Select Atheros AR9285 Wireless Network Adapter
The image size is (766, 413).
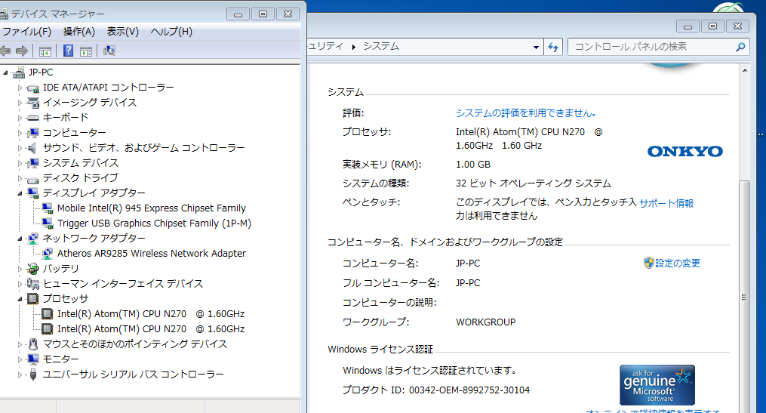click(152, 253)
